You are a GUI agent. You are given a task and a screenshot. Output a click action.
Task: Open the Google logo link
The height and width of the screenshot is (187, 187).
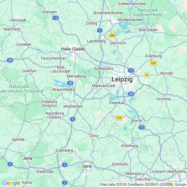[11, 183]
